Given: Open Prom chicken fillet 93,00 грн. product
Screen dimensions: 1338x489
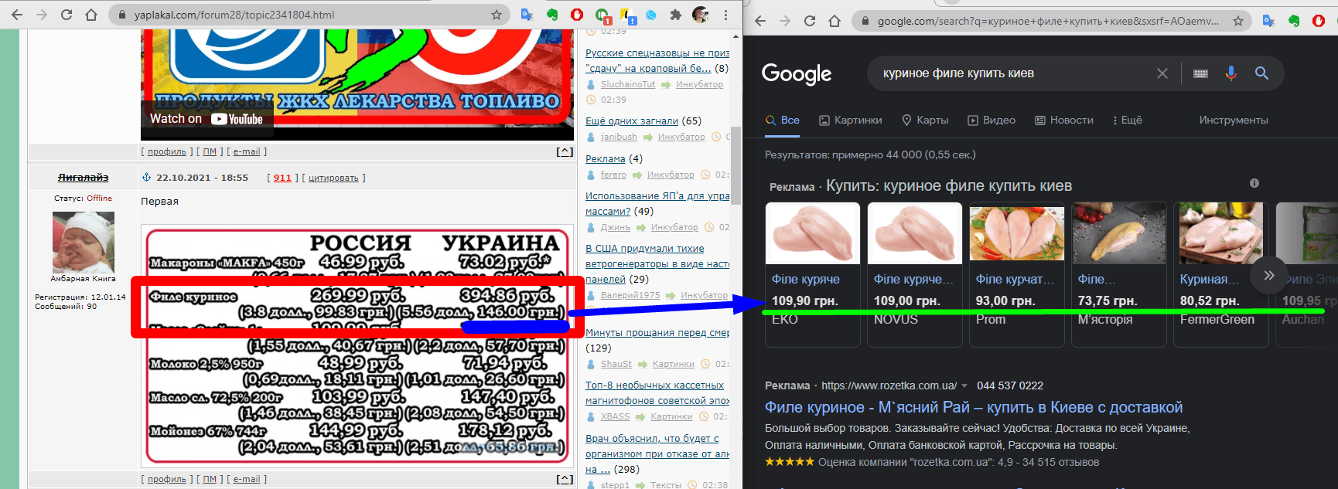Looking at the screenshot, I should click(1017, 274).
